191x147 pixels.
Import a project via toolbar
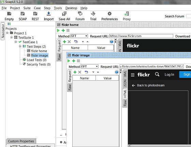pos(48,16)
